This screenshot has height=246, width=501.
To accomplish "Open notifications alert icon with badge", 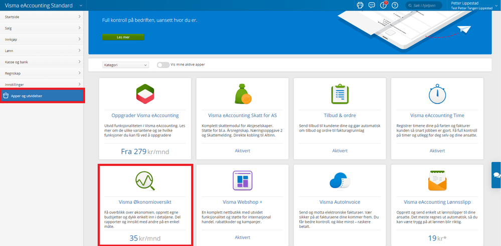I will click(x=383, y=5).
